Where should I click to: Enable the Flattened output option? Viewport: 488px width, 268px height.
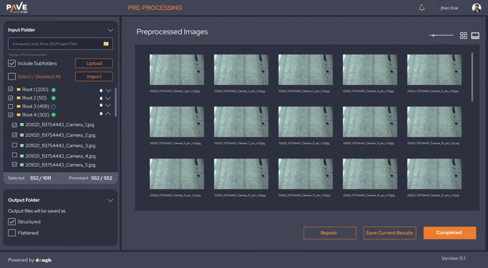click(x=12, y=233)
